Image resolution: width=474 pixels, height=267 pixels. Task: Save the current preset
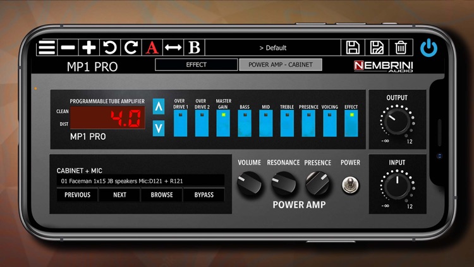353,47
